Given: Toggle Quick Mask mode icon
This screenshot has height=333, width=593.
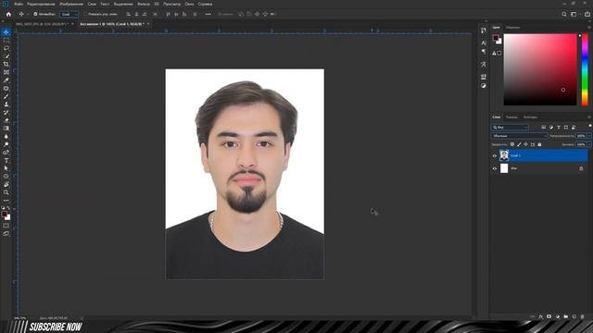Looking at the screenshot, I should [x=6, y=226].
